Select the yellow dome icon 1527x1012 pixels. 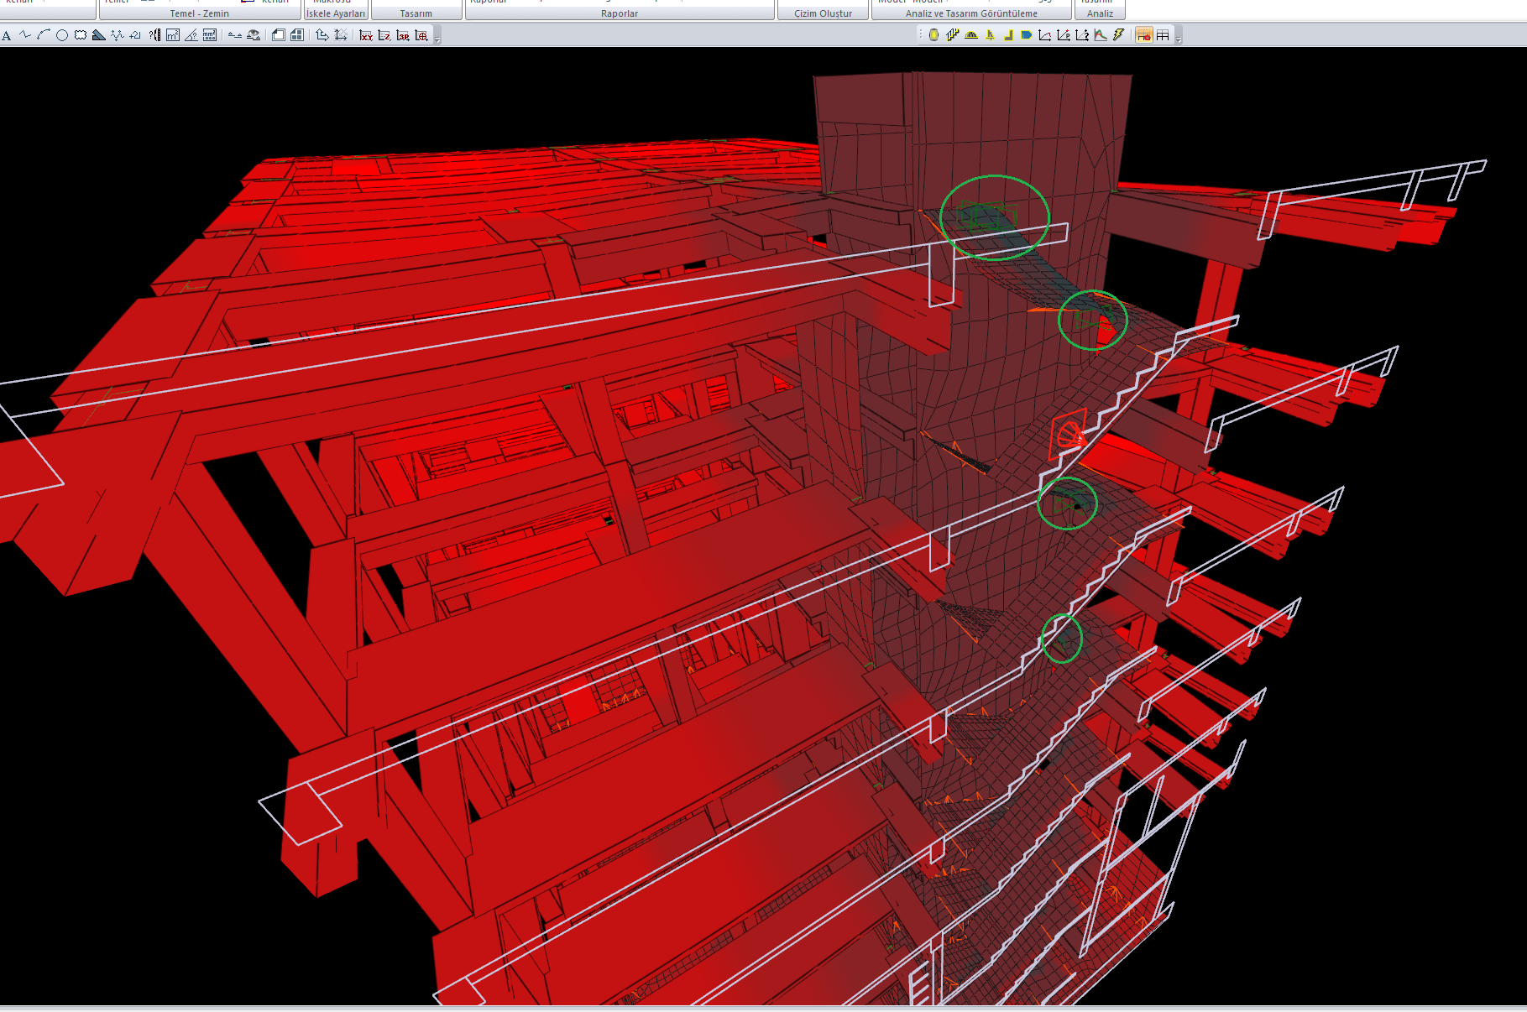click(971, 35)
